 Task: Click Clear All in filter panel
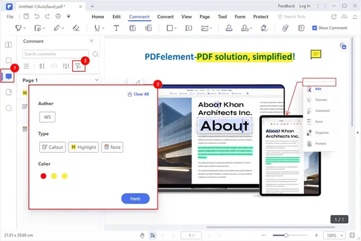pos(138,94)
